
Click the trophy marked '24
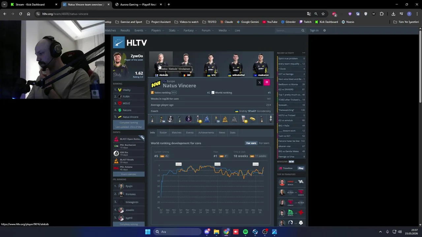(162, 119)
